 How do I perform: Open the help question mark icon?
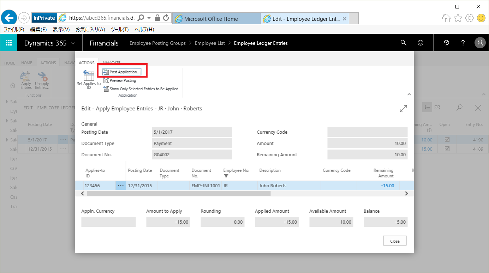tap(463, 43)
